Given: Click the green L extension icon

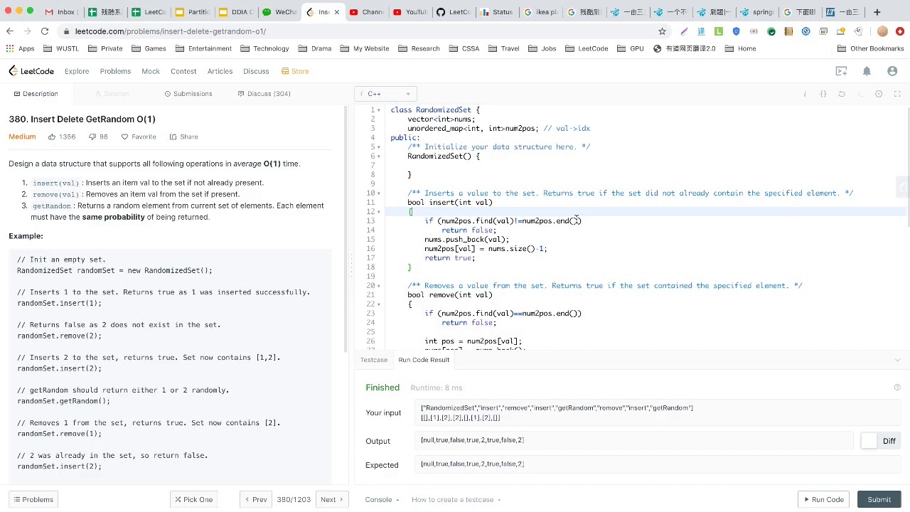Looking at the screenshot, I should coord(719,31).
